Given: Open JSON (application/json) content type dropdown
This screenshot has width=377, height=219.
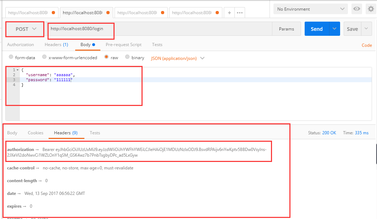Looking at the screenshot, I should (x=178, y=58).
